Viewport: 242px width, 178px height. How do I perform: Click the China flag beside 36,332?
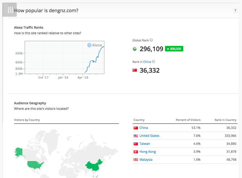tap(135, 70)
